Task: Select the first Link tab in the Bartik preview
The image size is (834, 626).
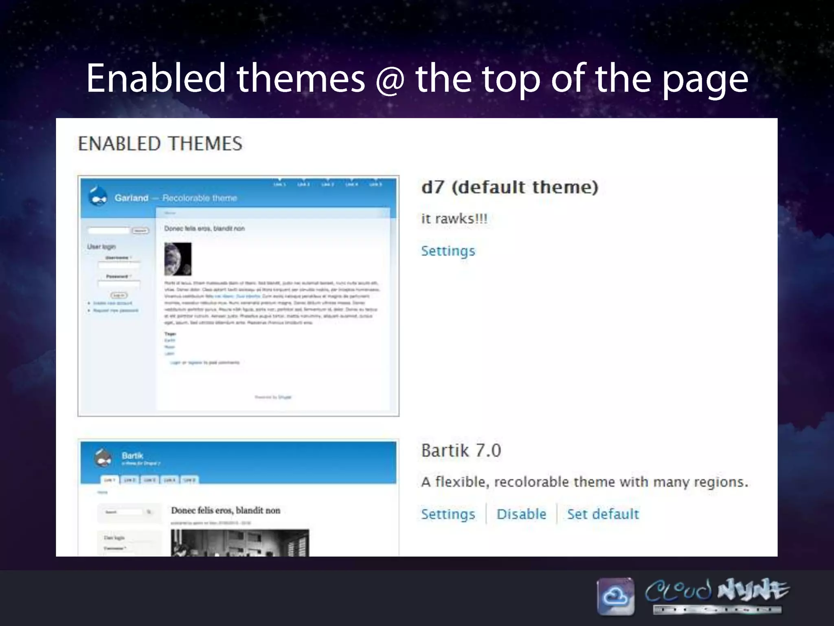Action: tap(110, 480)
